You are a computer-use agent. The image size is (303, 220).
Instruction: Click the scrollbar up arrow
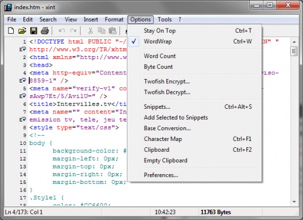point(294,42)
